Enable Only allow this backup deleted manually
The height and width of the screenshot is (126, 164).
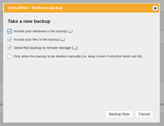click(x=10, y=56)
